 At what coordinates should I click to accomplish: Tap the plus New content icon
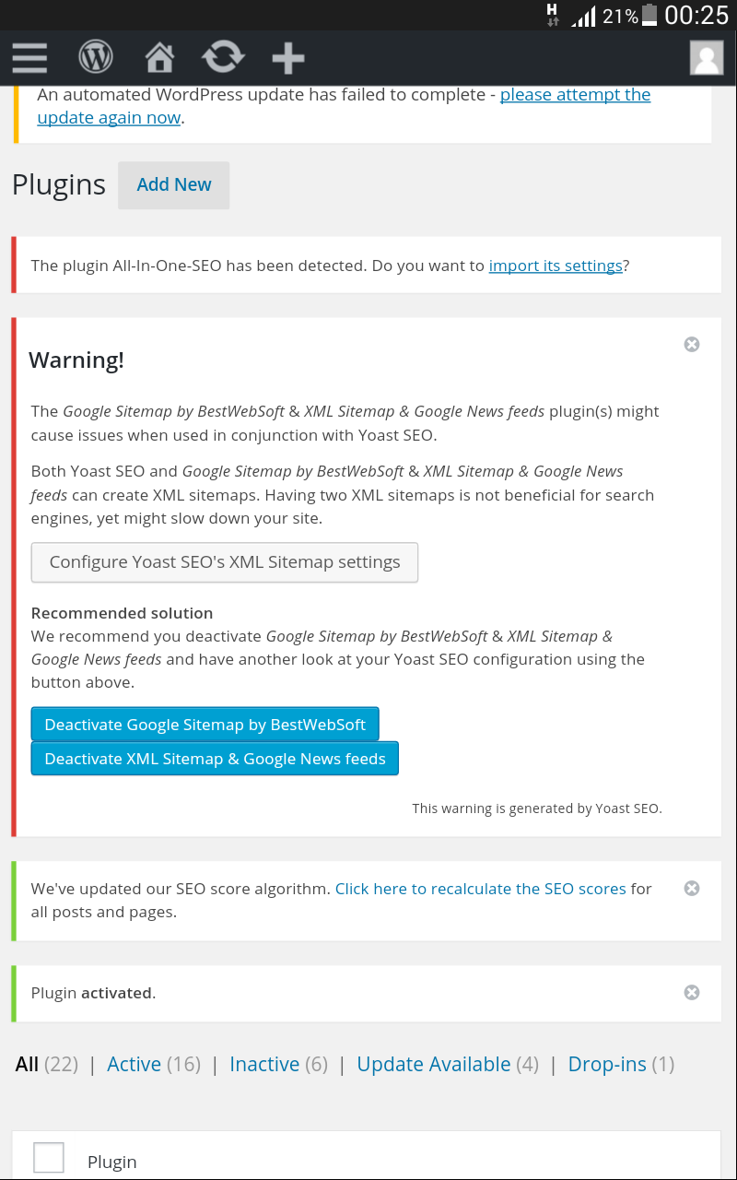point(288,58)
